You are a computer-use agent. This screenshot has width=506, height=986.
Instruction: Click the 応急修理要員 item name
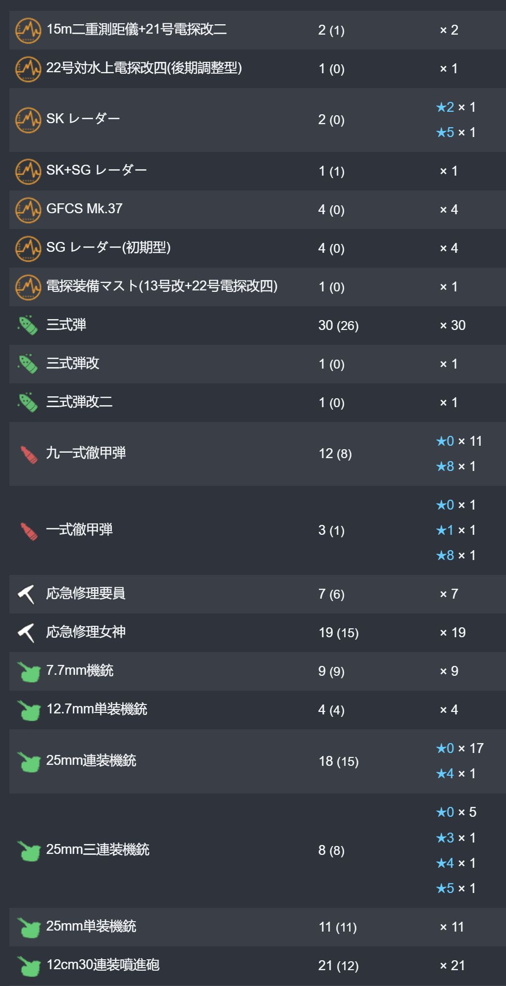click(86, 593)
